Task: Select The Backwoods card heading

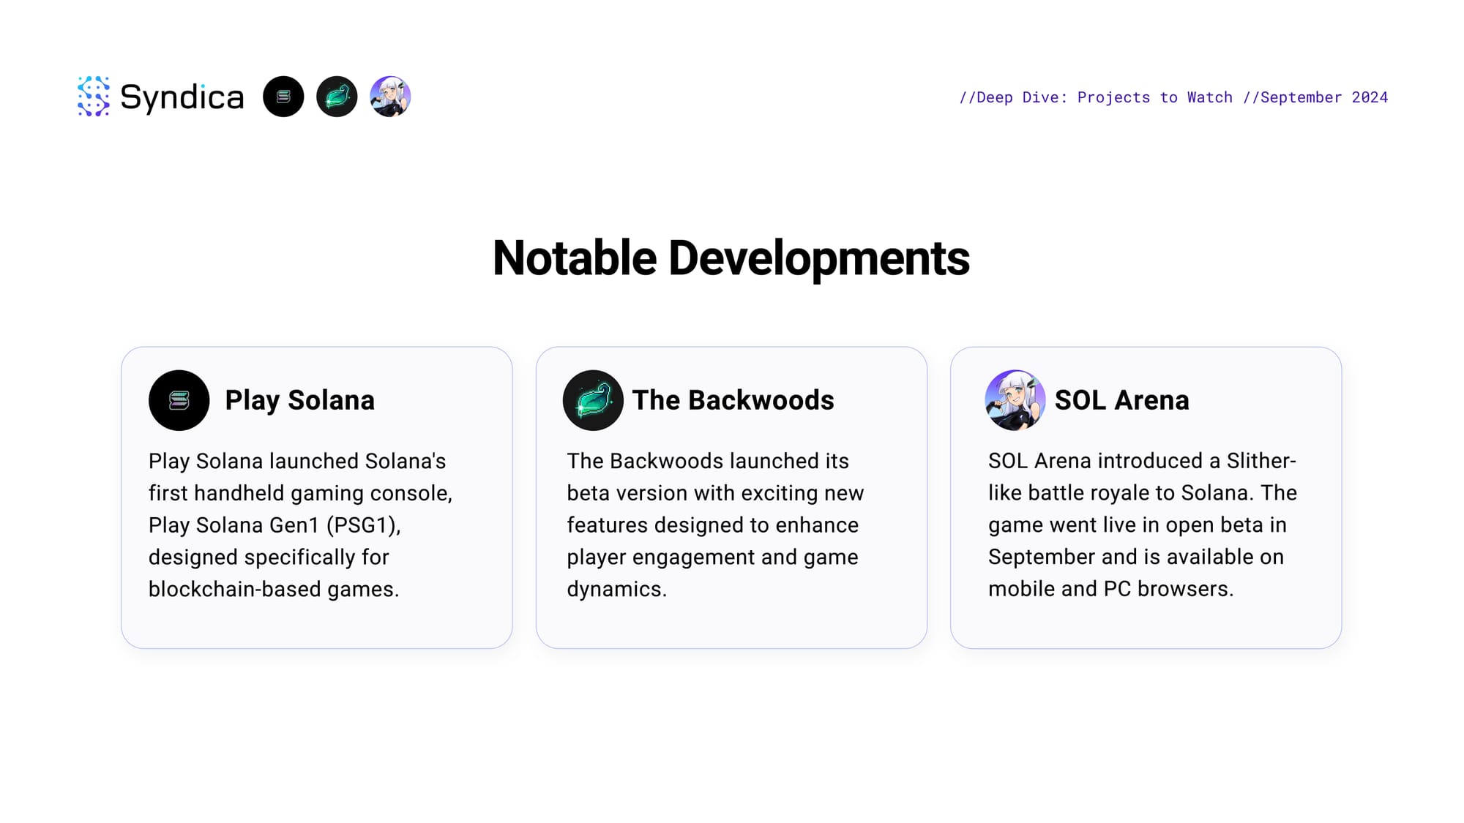Action: [733, 400]
